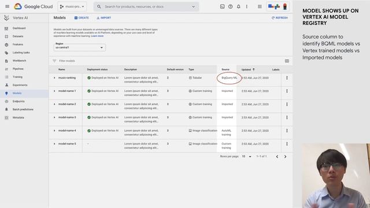The height and width of the screenshot is (208, 370).
Task: Expand the music-ranking row
Action: click(54, 78)
